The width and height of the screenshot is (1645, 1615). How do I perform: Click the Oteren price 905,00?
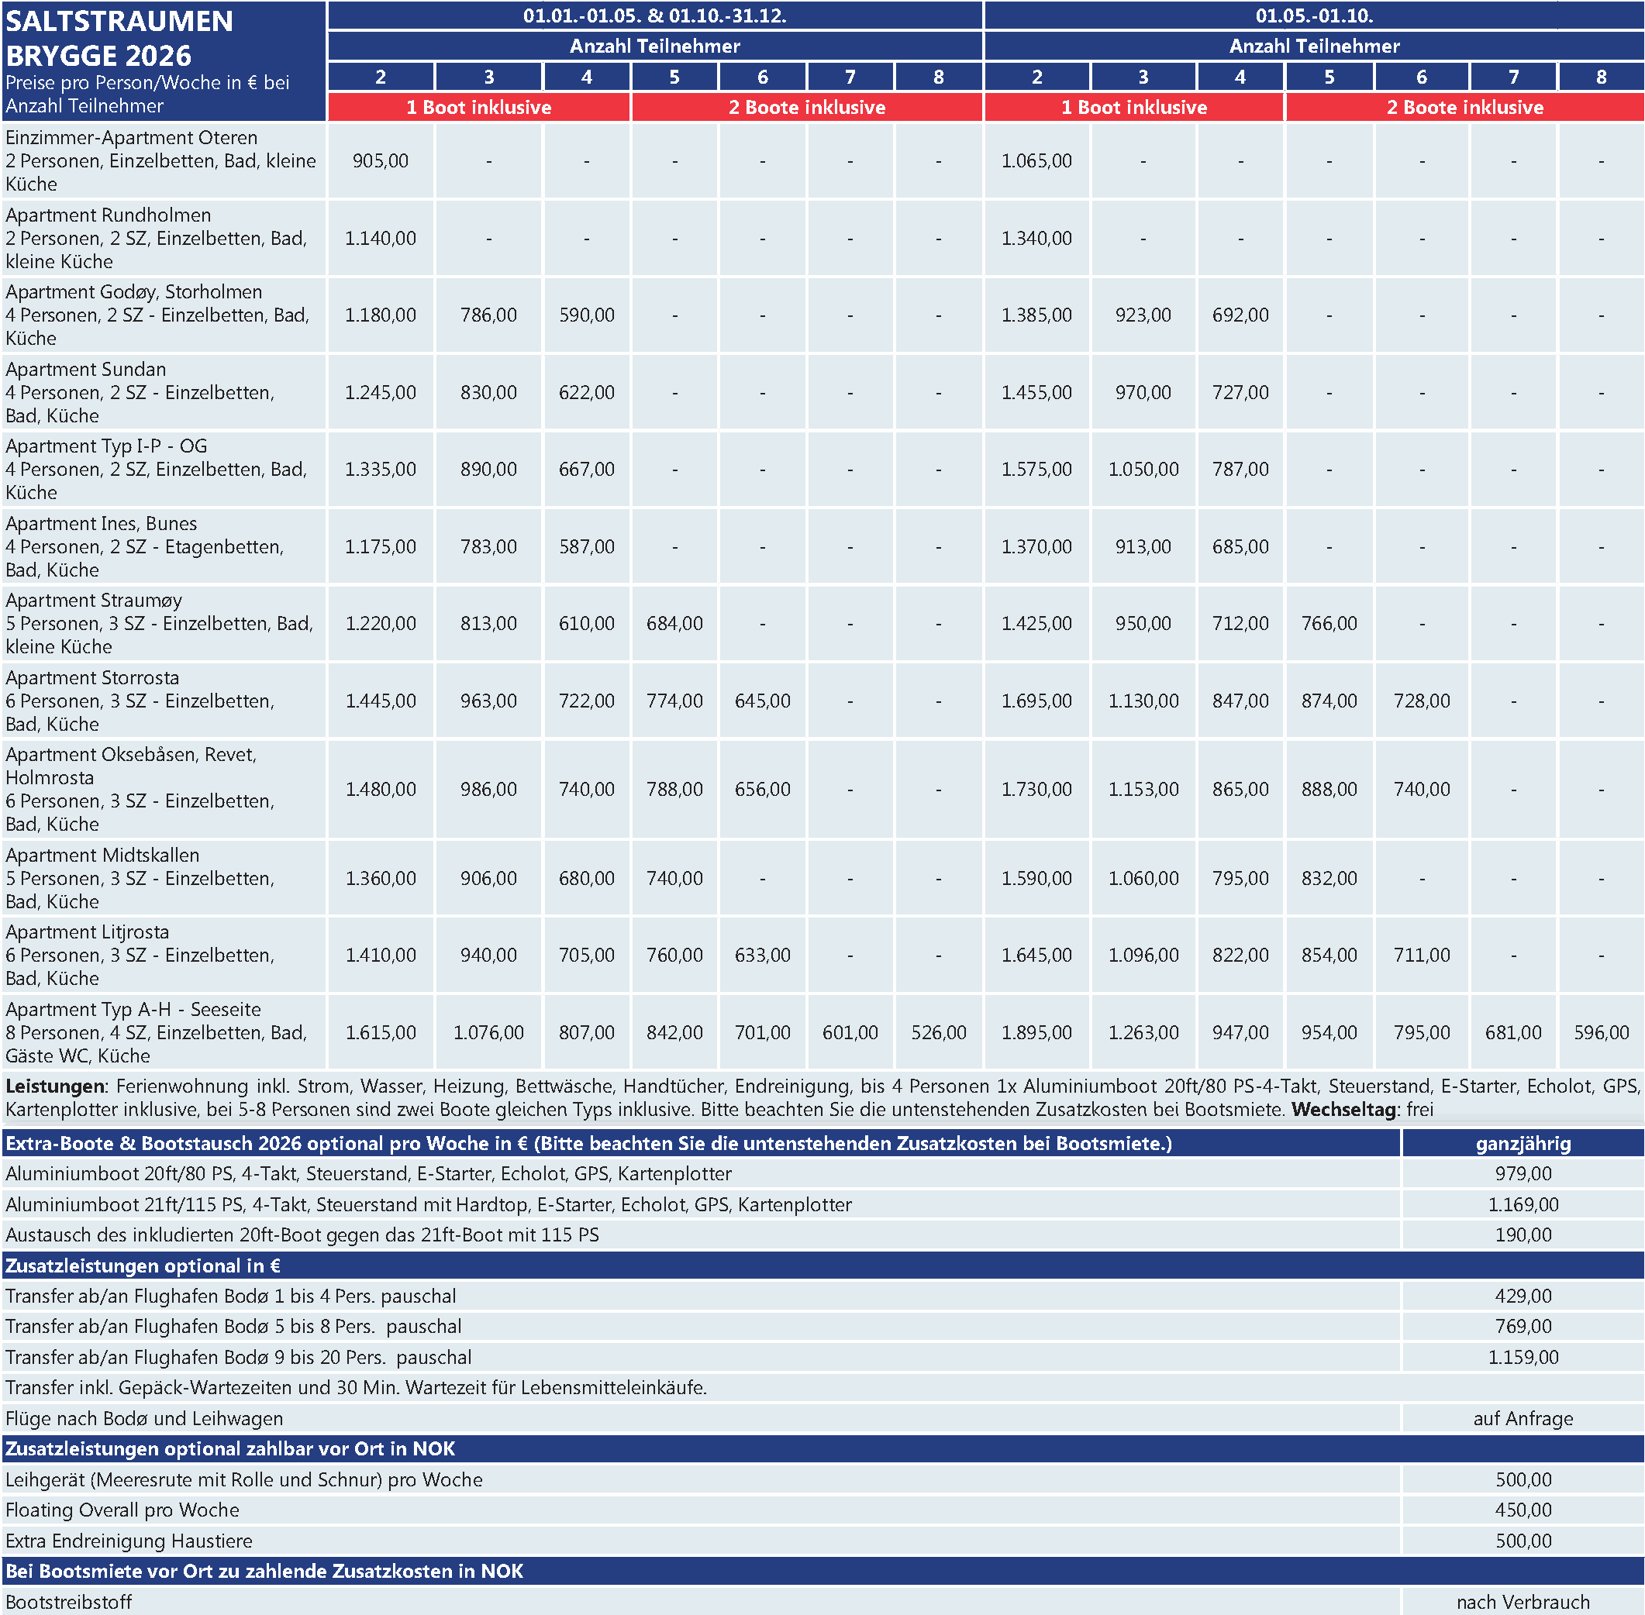click(x=380, y=161)
